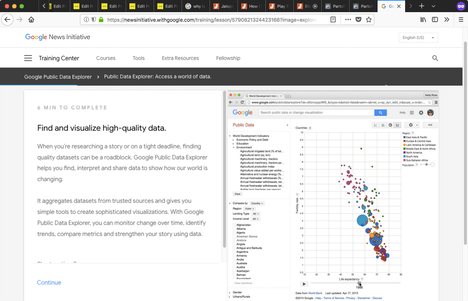Show sidebars with the sidebar icon
This screenshot has height=301, width=468.
pyautogui.click(x=435, y=19)
